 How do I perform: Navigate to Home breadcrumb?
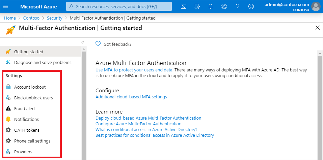(x=10, y=18)
